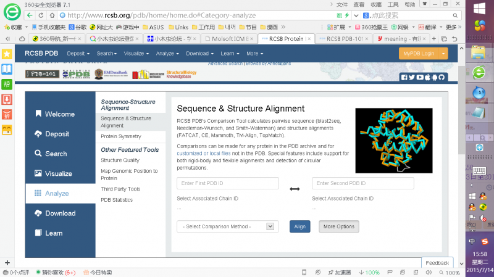
Task: Open the GitHub social icon
Action: [x=442, y=77]
